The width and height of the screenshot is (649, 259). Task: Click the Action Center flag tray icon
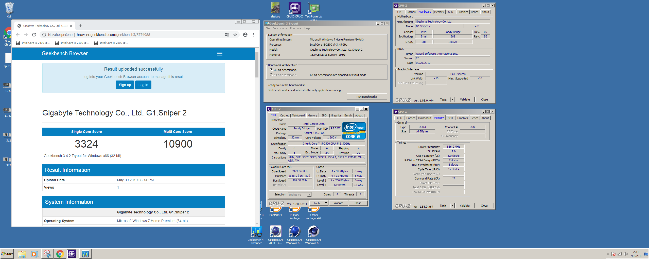(x=613, y=254)
